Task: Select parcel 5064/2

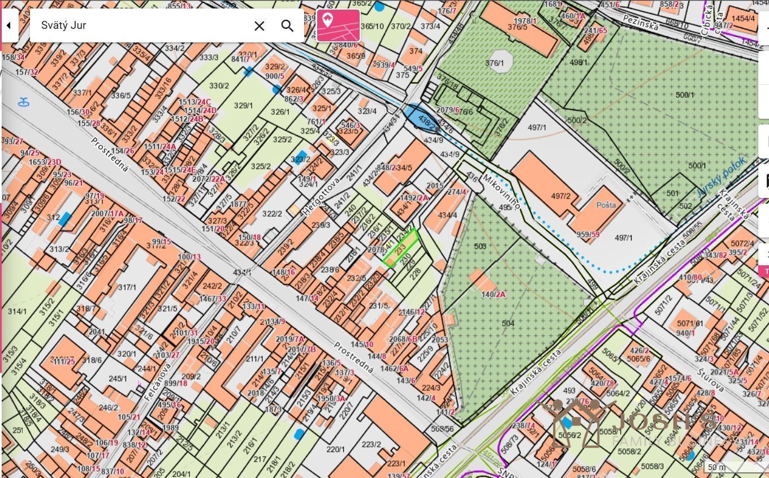Action: [618, 393]
